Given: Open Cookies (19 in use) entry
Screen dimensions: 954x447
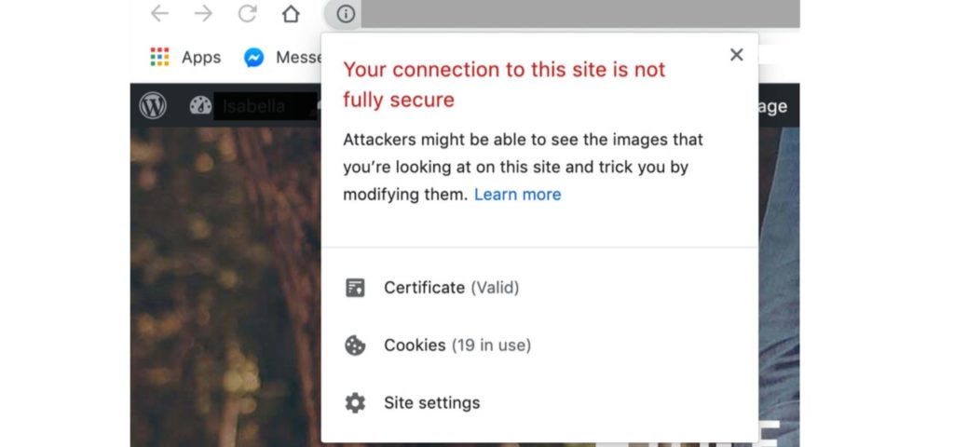Looking at the screenshot, I should pos(457,345).
